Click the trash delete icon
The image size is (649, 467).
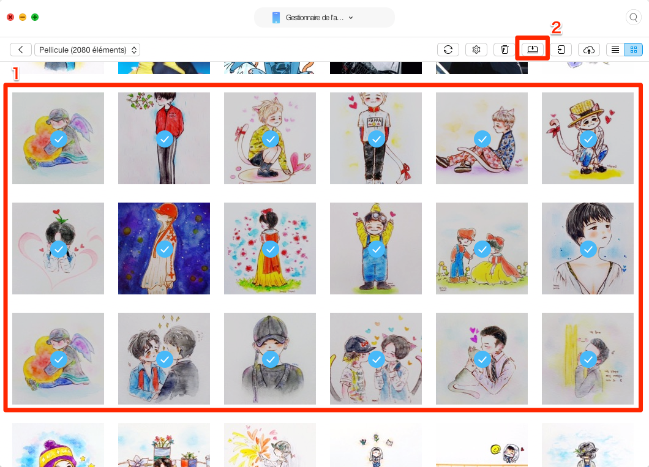click(x=504, y=50)
